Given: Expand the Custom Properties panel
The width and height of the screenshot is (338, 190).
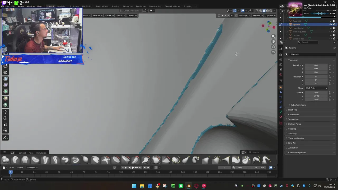Looking at the screenshot, I should (297, 153).
